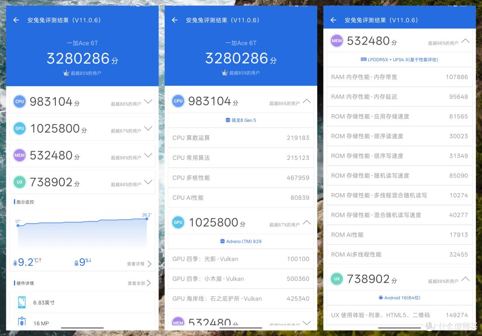
Task: Expand CPU 983104 section in left screenshot
Action: [x=148, y=101]
